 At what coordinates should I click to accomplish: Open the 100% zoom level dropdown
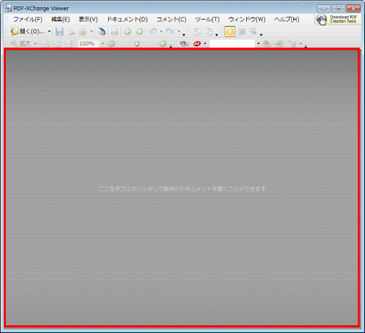click(x=103, y=44)
